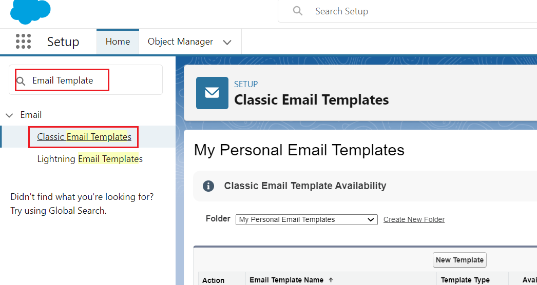The image size is (537, 285).
Task: Click the Create New Folder link
Action: (414, 219)
